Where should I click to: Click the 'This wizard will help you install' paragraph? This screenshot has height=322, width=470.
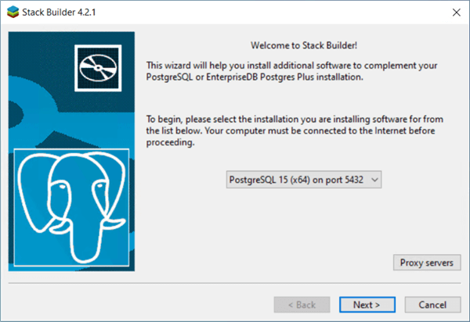pyautogui.click(x=291, y=71)
